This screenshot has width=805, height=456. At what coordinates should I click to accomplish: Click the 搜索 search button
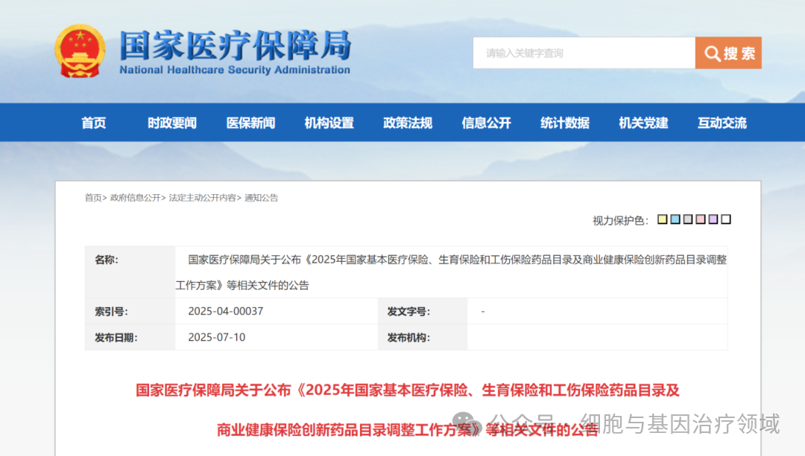coord(728,53)
